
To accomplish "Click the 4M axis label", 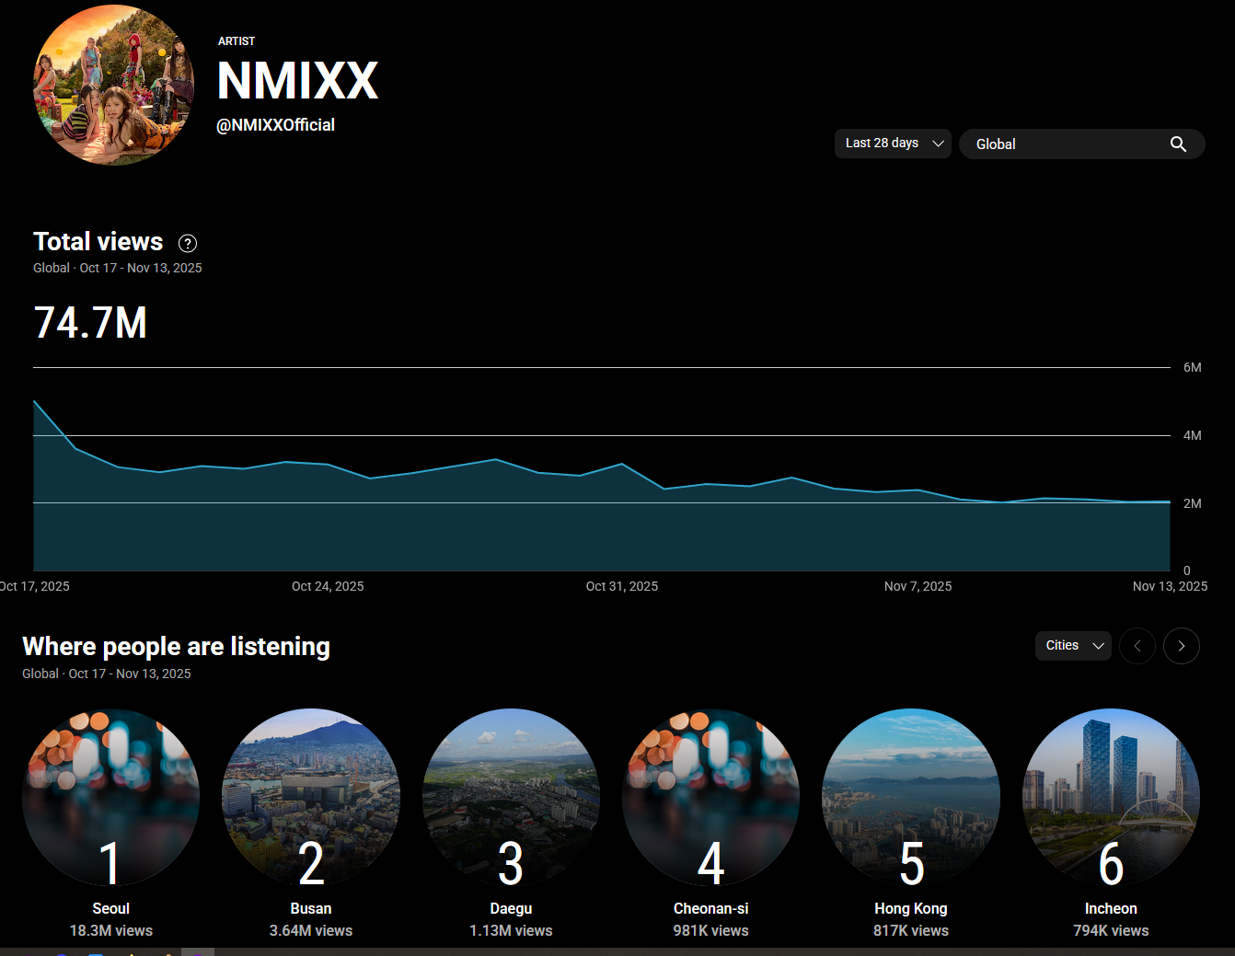I will (x=1193, y=435).
